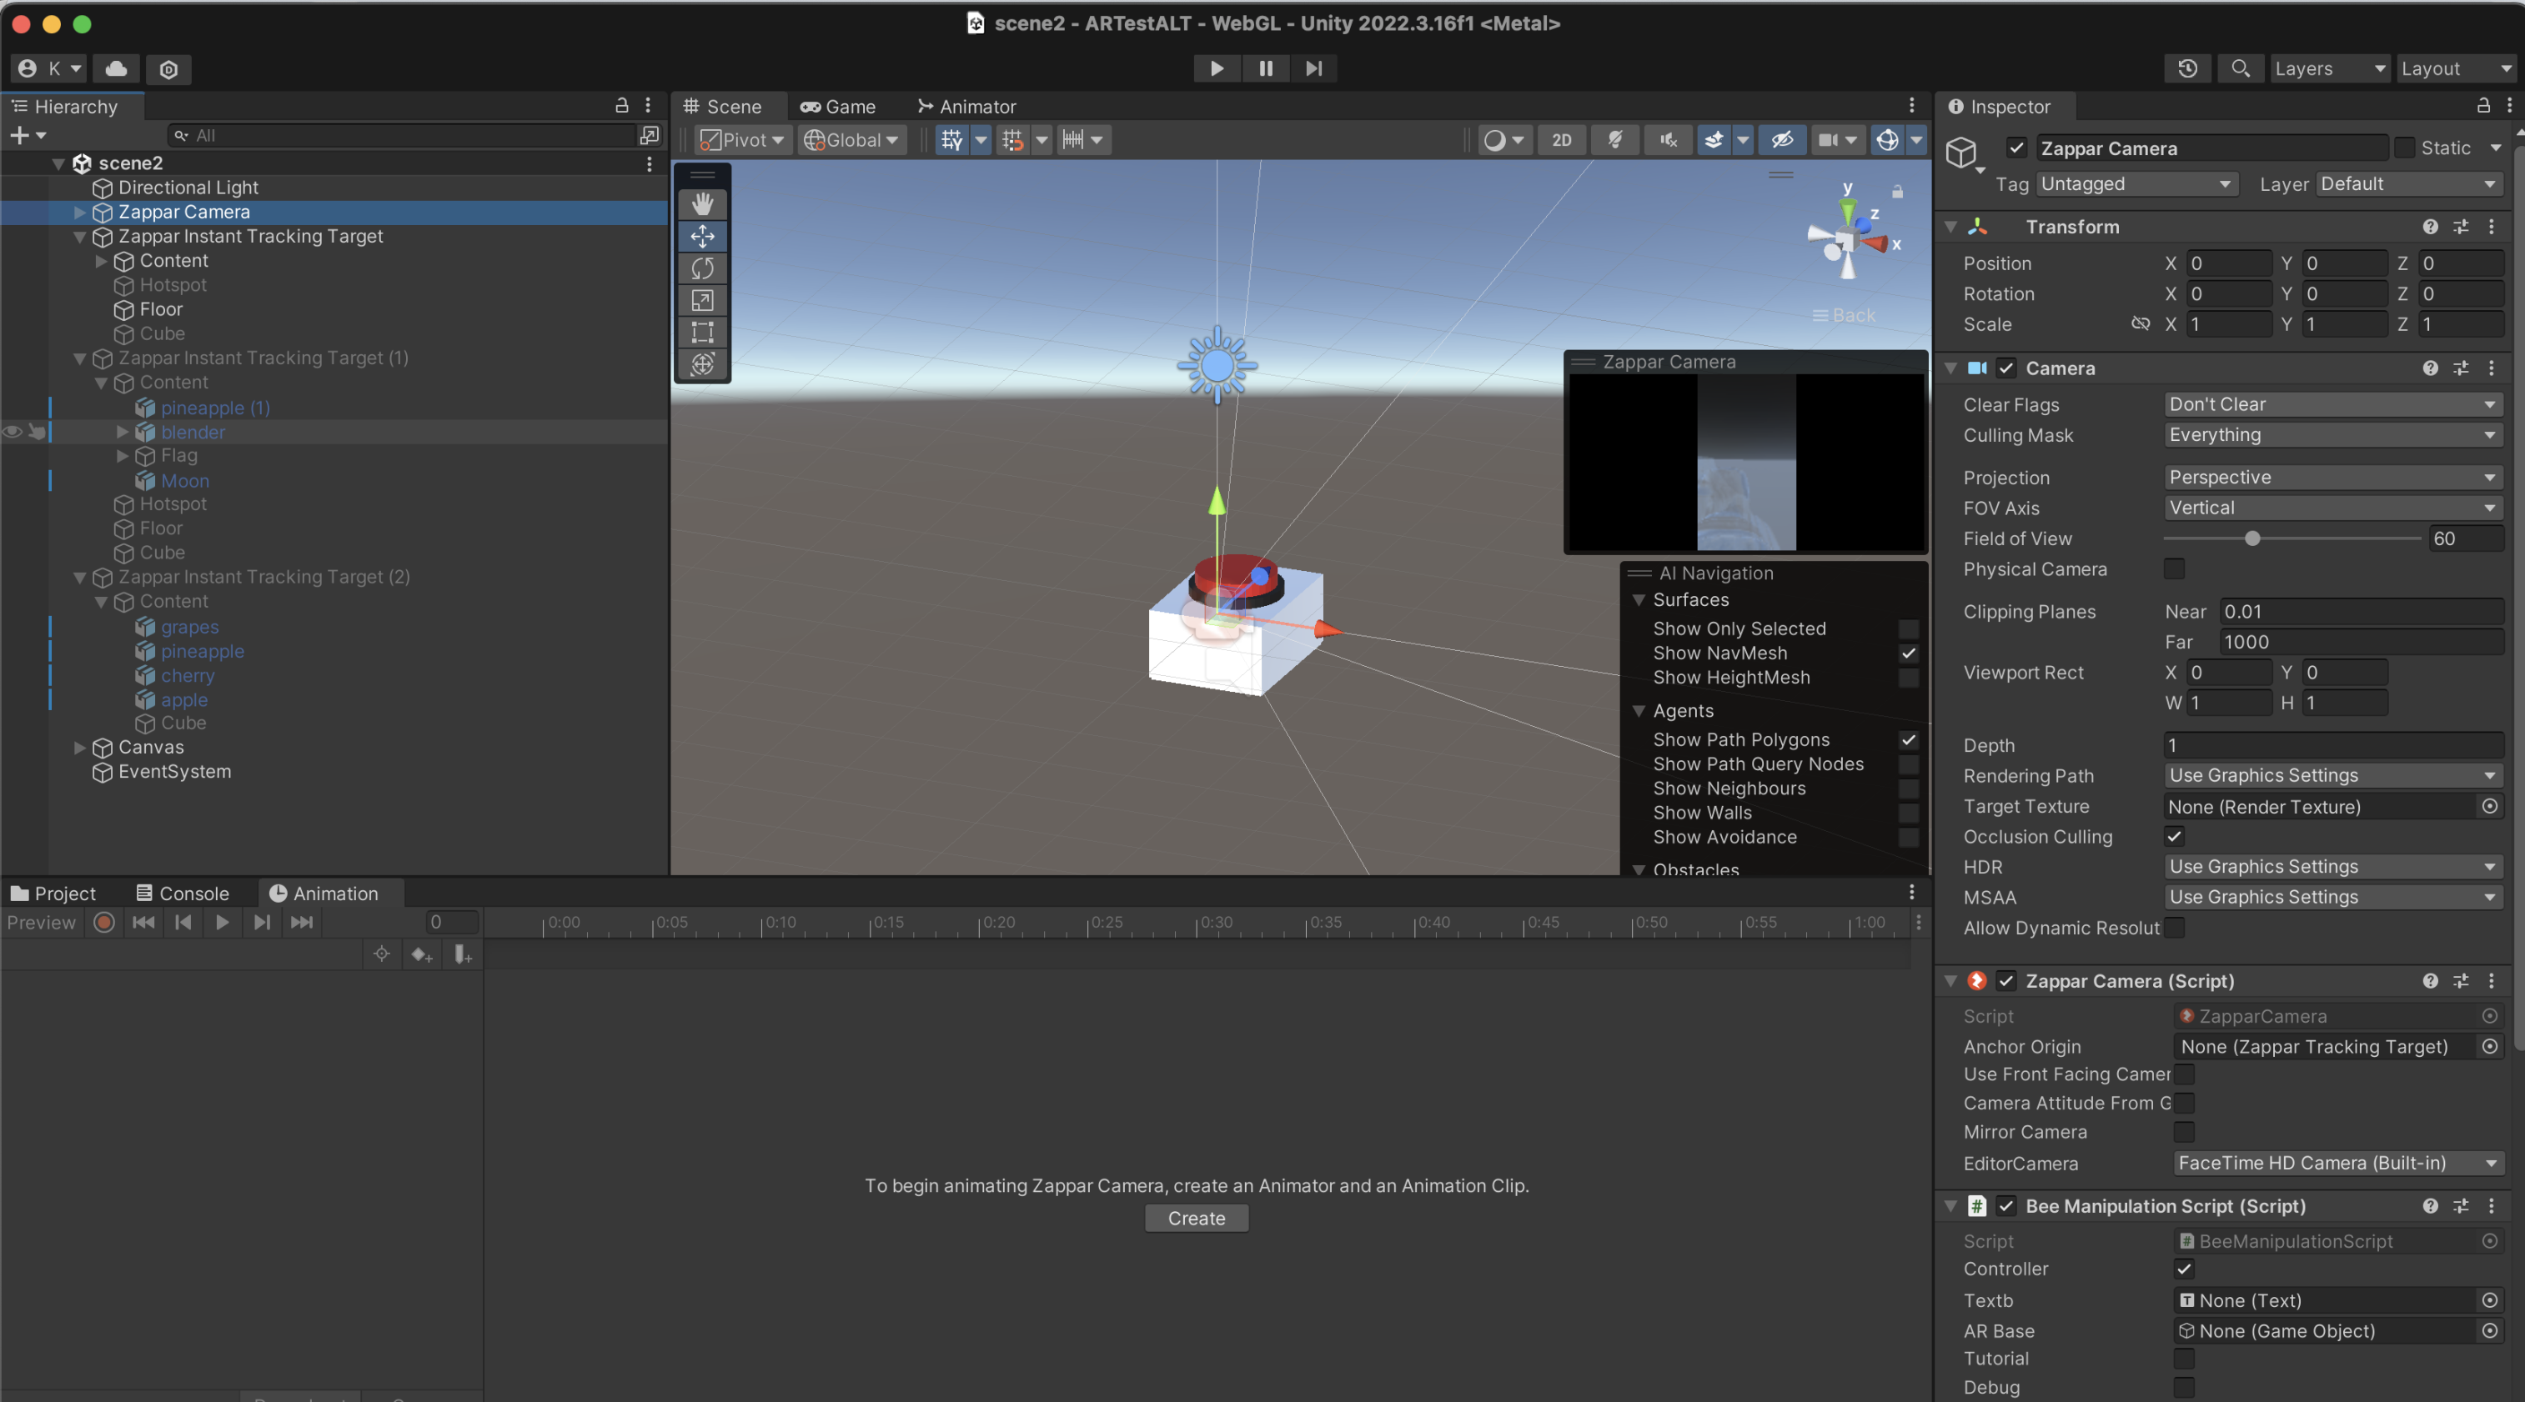The height and width of the screenshot is (1402, 2525).
Task: Select the Rotate tool in scene toolbar
Action: (x=702, y=268)
